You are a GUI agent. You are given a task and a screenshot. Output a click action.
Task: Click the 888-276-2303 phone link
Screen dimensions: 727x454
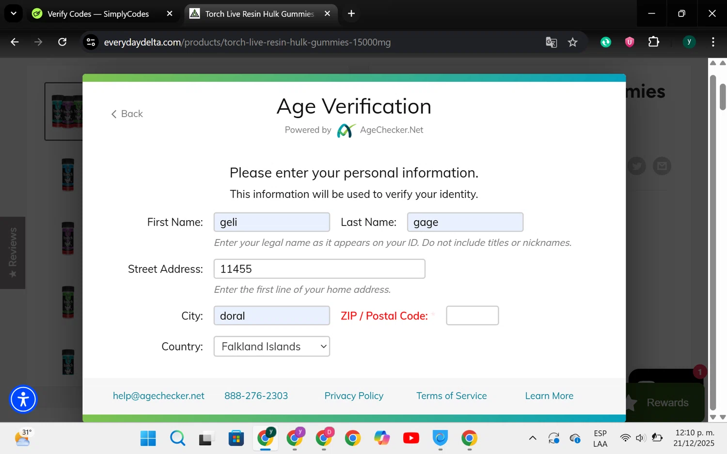pos(256,396)
